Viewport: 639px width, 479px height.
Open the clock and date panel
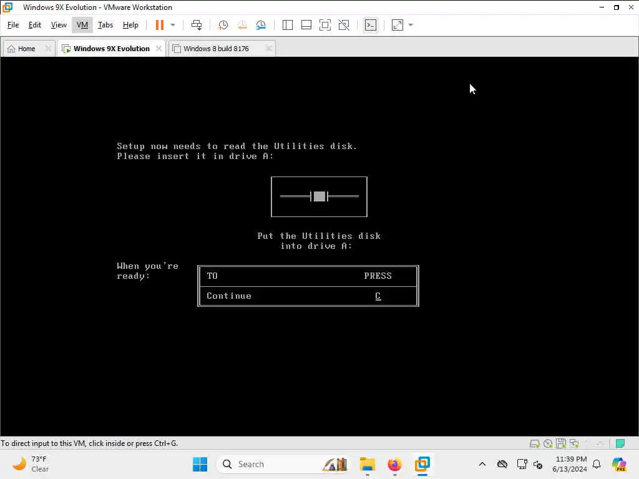[x=570, y=464]
